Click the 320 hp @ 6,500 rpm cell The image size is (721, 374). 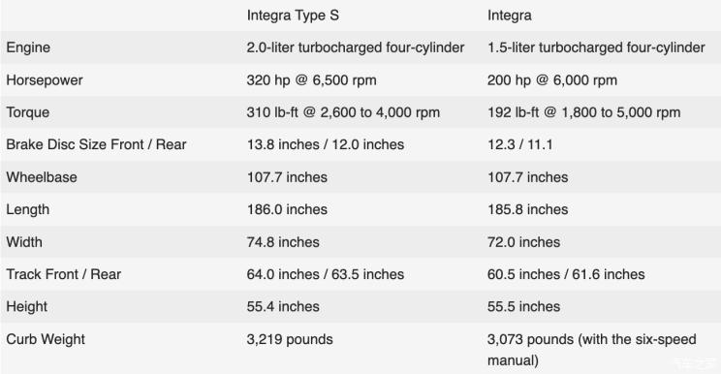tap(311, 80)
